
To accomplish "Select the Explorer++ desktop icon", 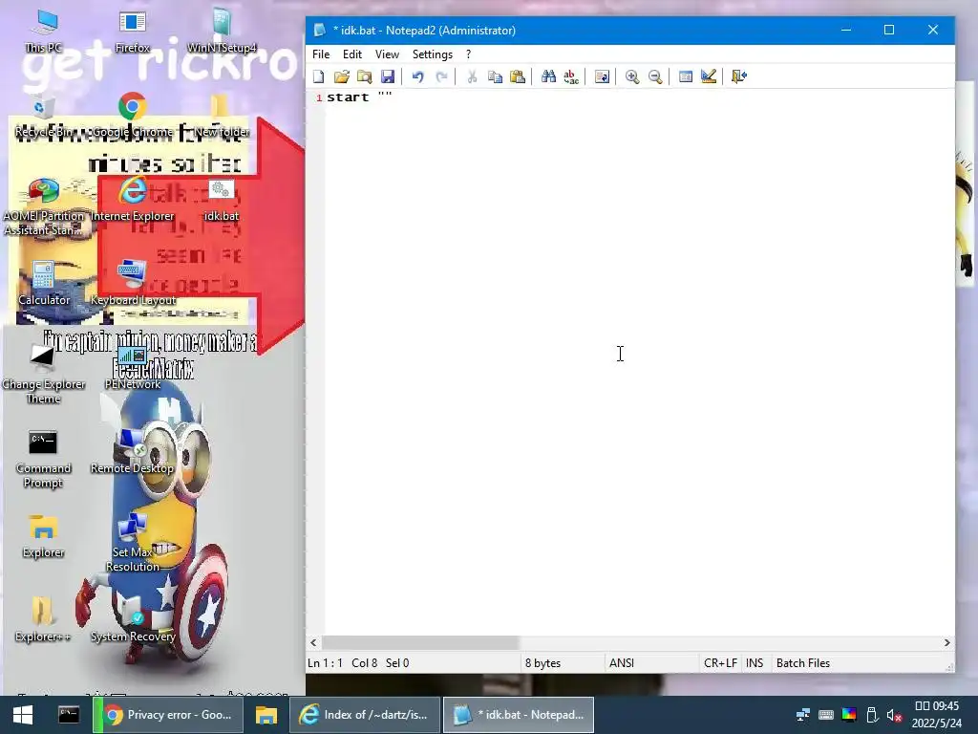I will (x=43, y=619).
